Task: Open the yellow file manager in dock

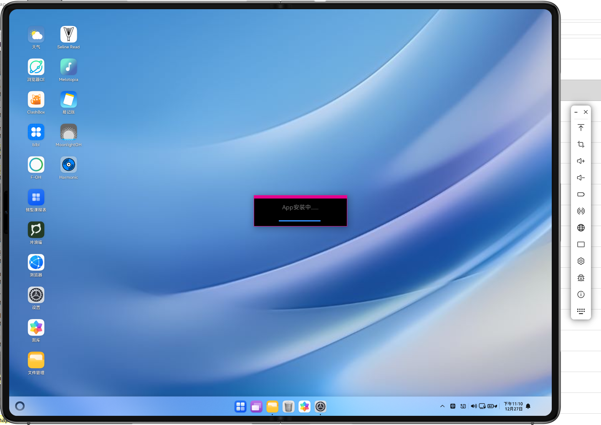Action: [272, 406]
